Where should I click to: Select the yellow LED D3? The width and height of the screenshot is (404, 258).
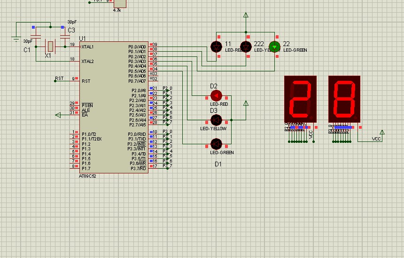click(216, 120)
